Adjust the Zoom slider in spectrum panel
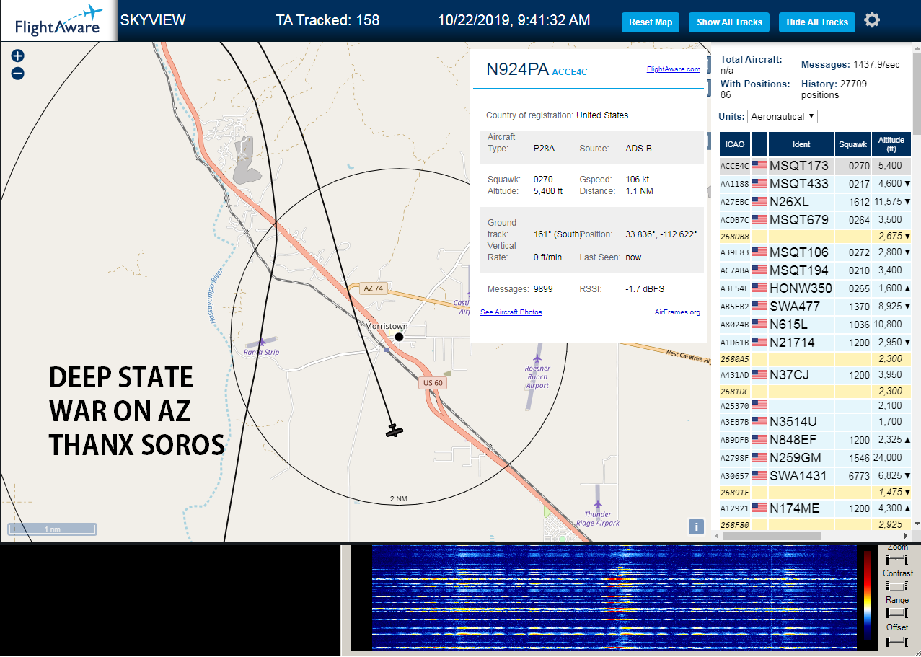Viewport: 921px width, 657px height. point(896,559)
